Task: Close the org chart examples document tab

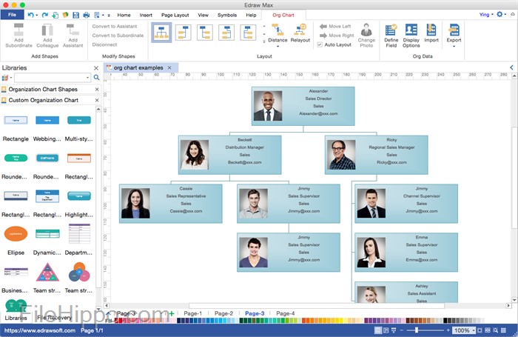Action: pos(169,67)
